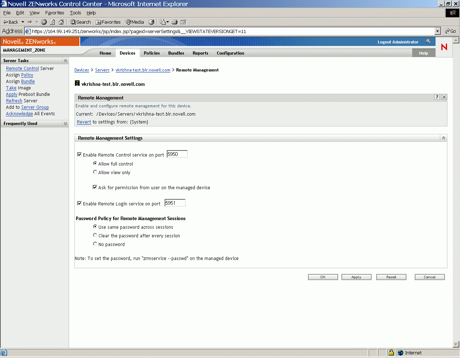Open panel help via the question mark icon
Image resolution: width=460 pixels, height=358 pixels.
tap(437, 97)
